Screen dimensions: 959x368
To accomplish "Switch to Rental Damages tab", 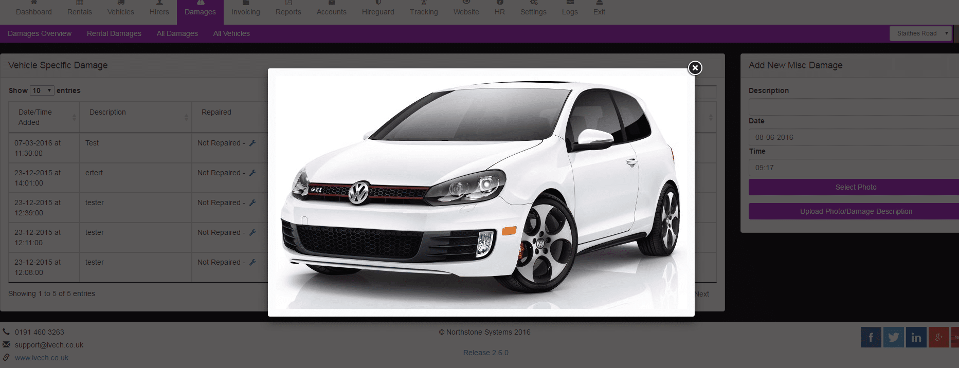I will point(114,33).
